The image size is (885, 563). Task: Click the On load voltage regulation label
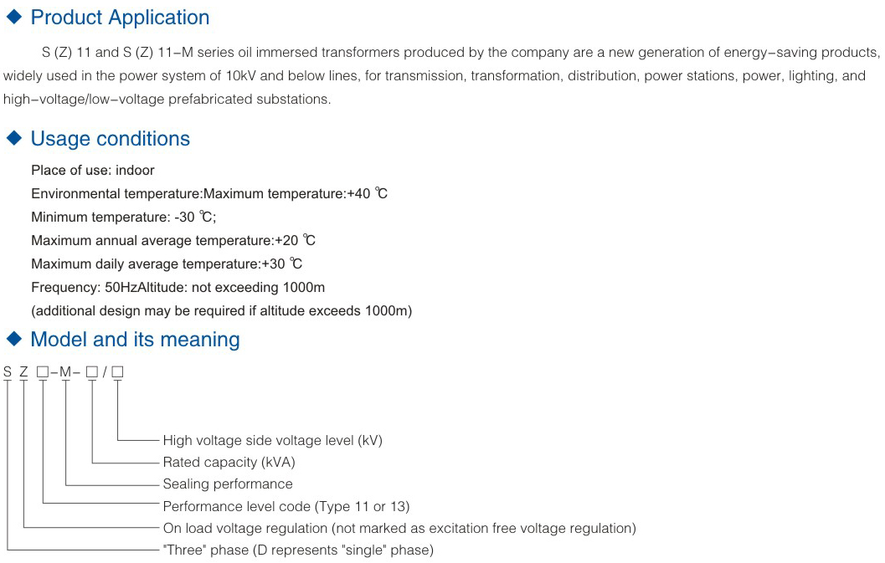tap(399, 529)
